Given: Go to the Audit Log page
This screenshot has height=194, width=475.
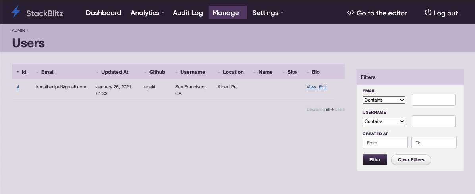Looking at the screenshot, I should (188, 13).
